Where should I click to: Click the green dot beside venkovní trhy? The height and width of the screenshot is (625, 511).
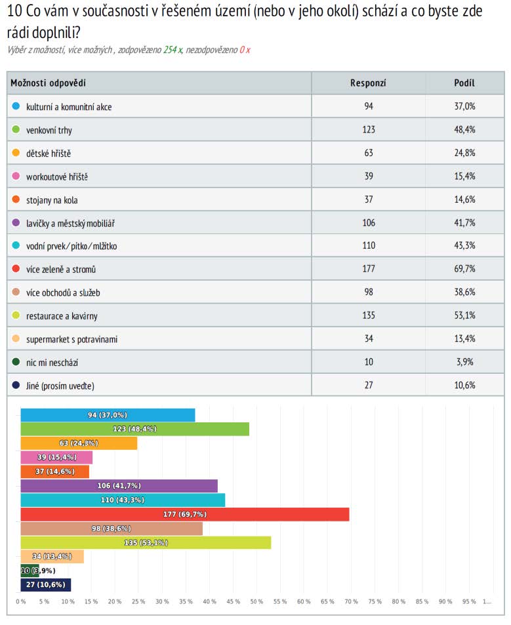pyautogui.click(x=16, y=129)
